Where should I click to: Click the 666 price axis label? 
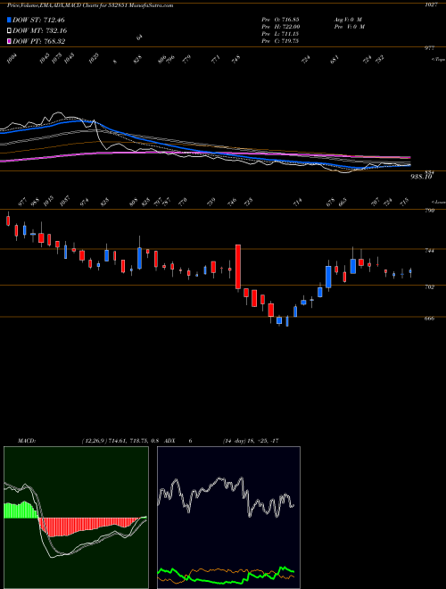(x=430, y=319)
